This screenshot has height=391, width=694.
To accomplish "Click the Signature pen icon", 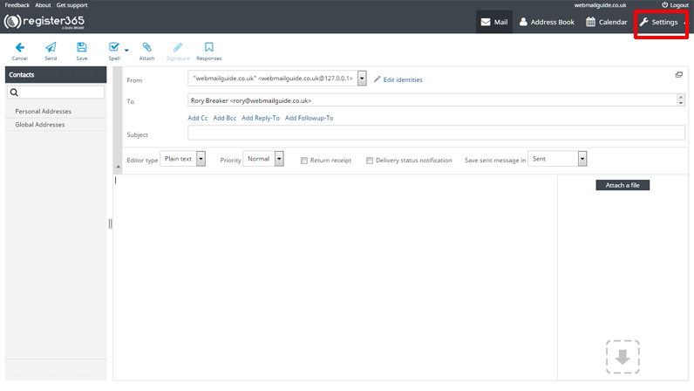I will (x=178, y=47).
